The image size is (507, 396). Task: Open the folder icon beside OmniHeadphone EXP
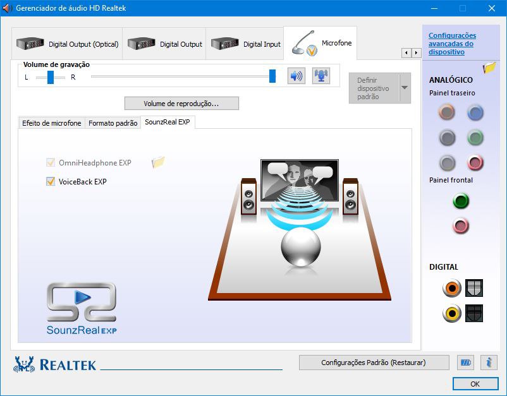[x=158, y=162]
